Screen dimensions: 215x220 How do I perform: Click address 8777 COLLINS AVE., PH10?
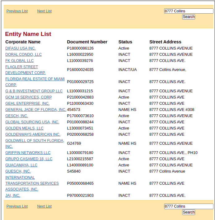coord(173,153)
